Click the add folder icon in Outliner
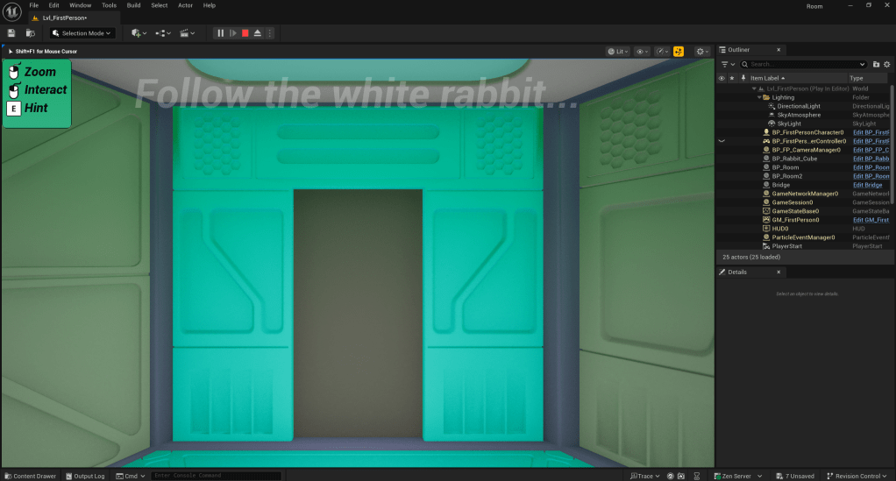This screenshot has height=481, width=896. tap(876, 64)
